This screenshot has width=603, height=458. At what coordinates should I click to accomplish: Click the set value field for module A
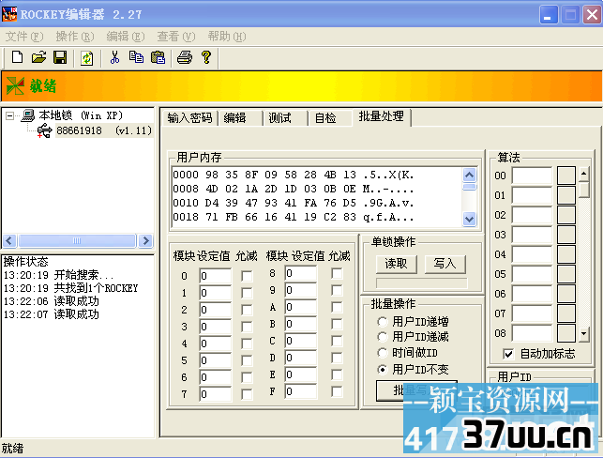[301, 307]
